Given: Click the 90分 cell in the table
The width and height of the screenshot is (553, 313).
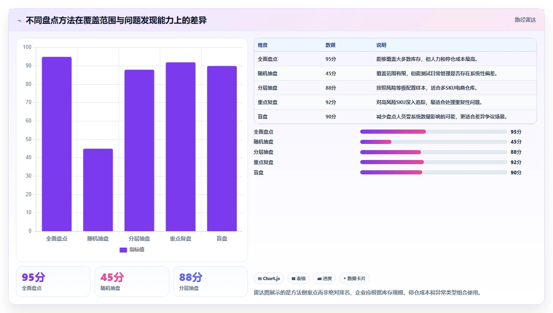Looking at the screenshot, I should coord(331,117).
